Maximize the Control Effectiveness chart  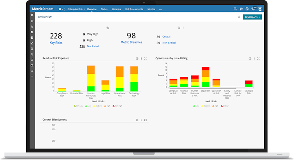click(x=145, y=120)
